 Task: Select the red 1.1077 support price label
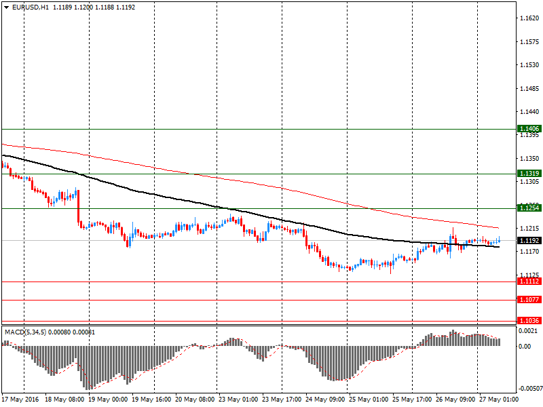click(x=529, y=299)
